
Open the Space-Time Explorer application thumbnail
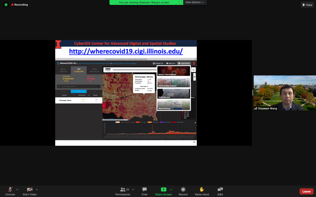174,71
